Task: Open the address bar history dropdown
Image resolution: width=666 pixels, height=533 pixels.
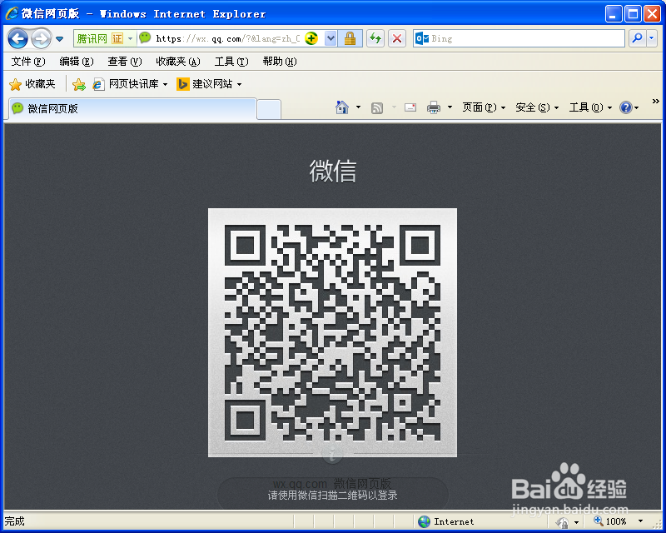Action: (331, 38)
